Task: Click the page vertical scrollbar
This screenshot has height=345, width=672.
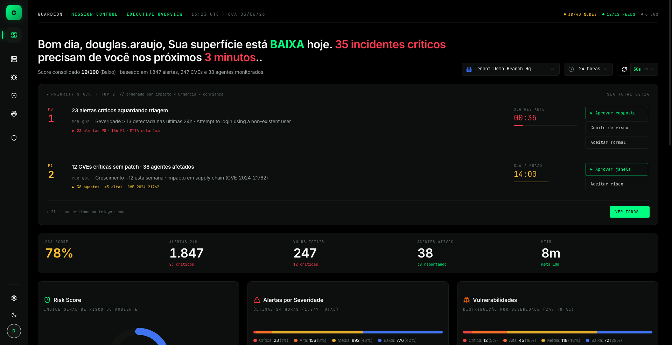Action: click(670, 73)
